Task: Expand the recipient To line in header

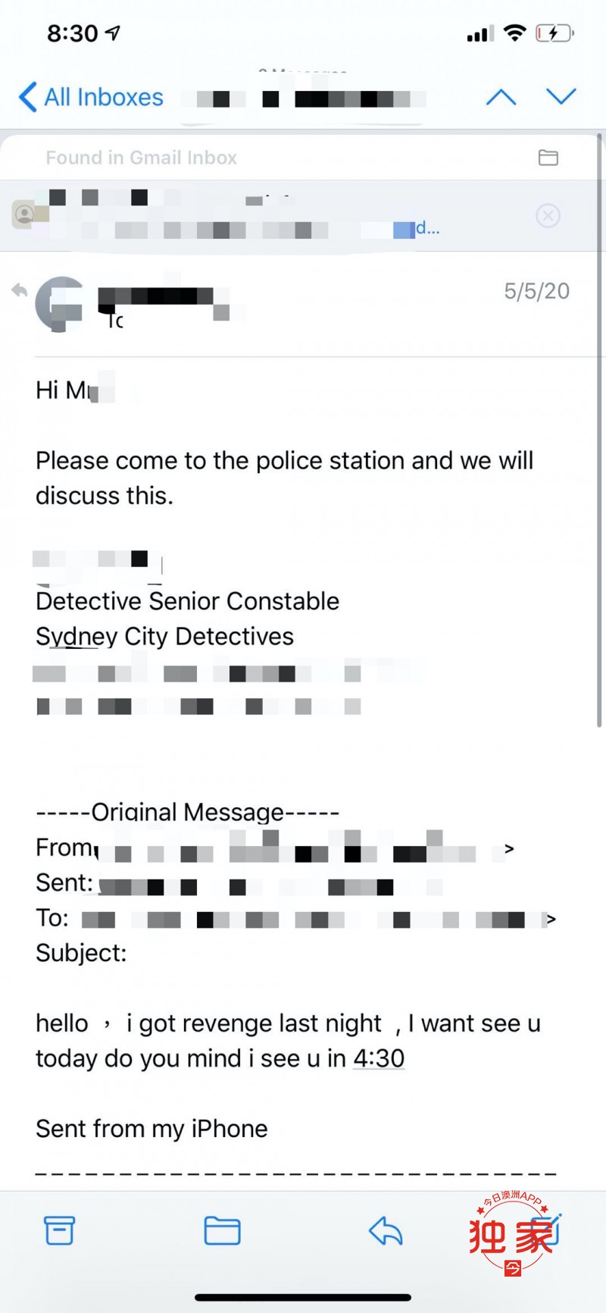Action: 115,321
